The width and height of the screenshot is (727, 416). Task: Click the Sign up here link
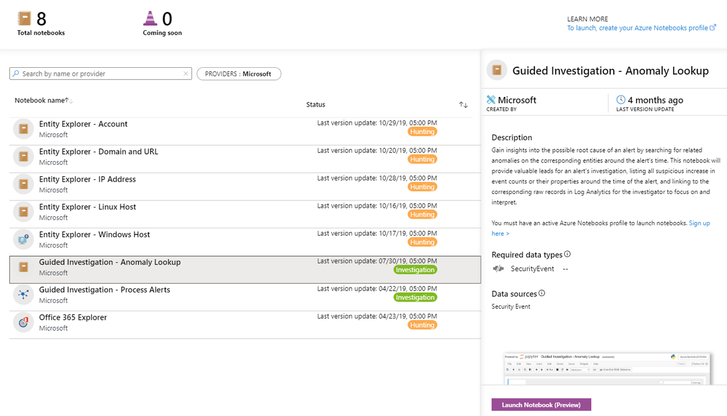(x=601, y=228)
